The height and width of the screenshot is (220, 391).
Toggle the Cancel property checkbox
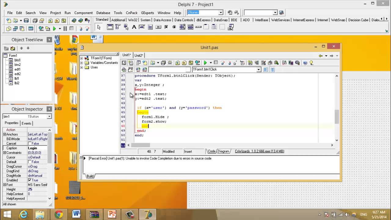pos(30,144)
